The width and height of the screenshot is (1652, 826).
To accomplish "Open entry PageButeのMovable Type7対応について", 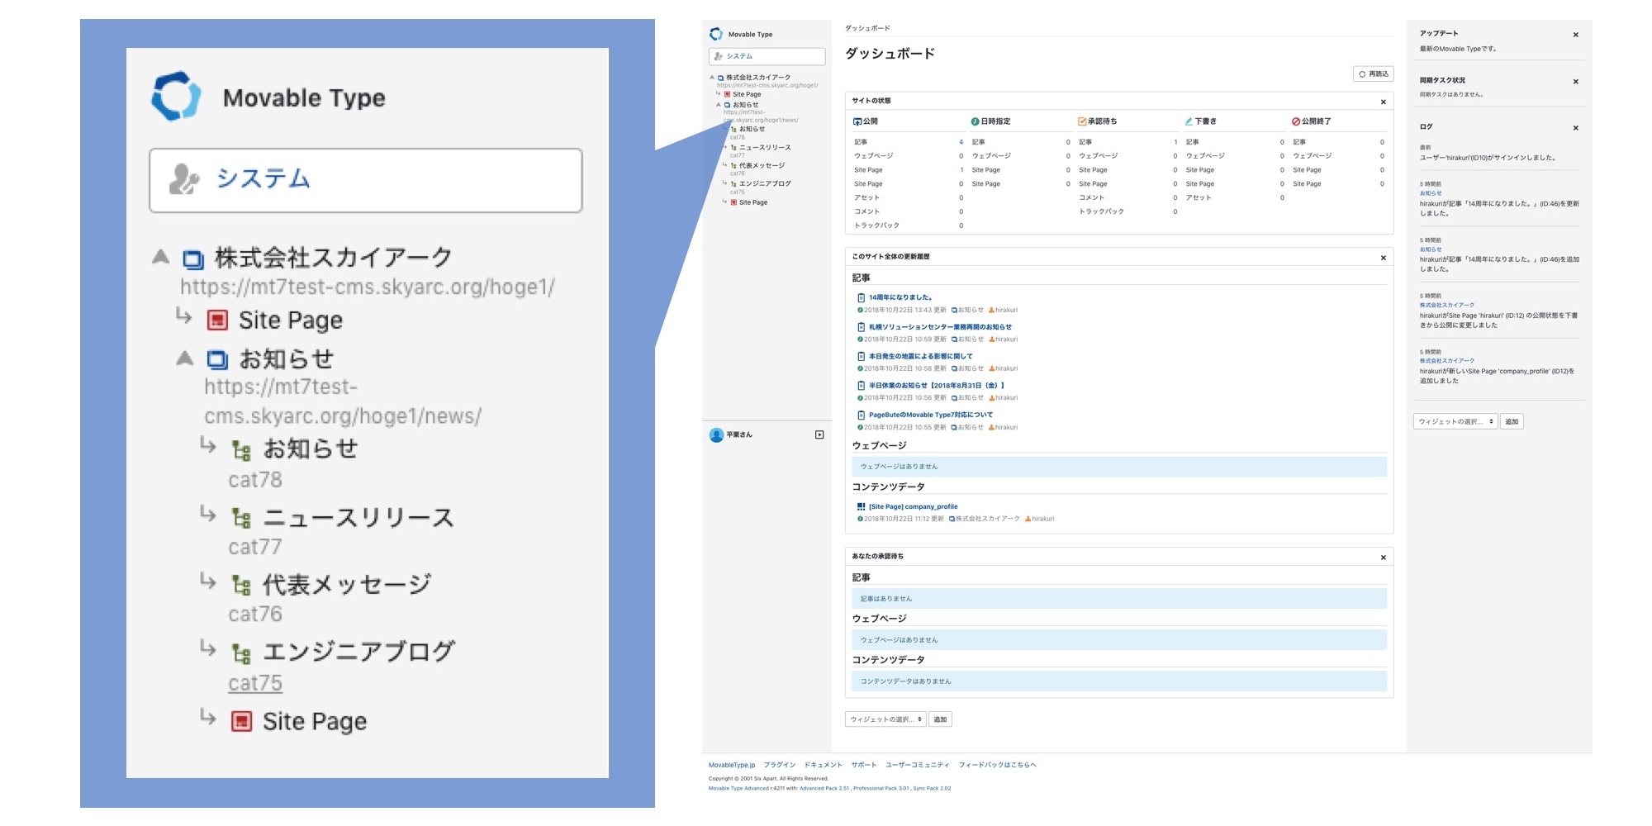I will pyautogui.click(x=931, y=415).
